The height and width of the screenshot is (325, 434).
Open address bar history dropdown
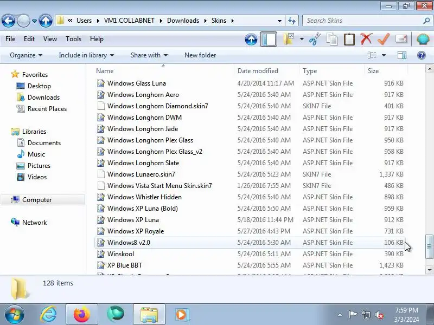(x=279, y=21)
